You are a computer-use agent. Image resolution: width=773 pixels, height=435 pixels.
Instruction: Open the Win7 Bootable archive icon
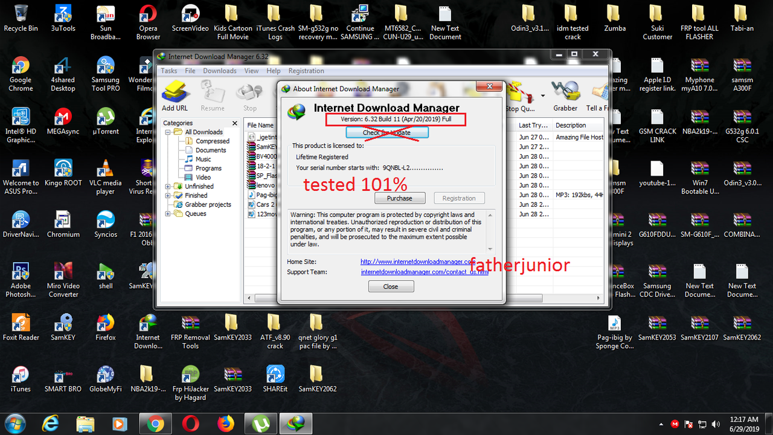click(x=699, y=178)
